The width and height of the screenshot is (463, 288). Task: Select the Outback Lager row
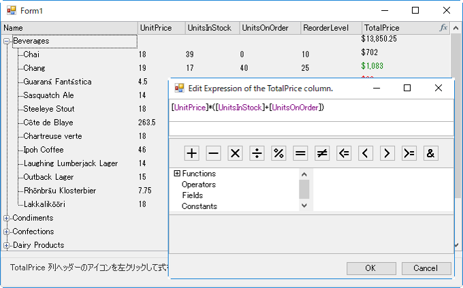pos(48,177)
